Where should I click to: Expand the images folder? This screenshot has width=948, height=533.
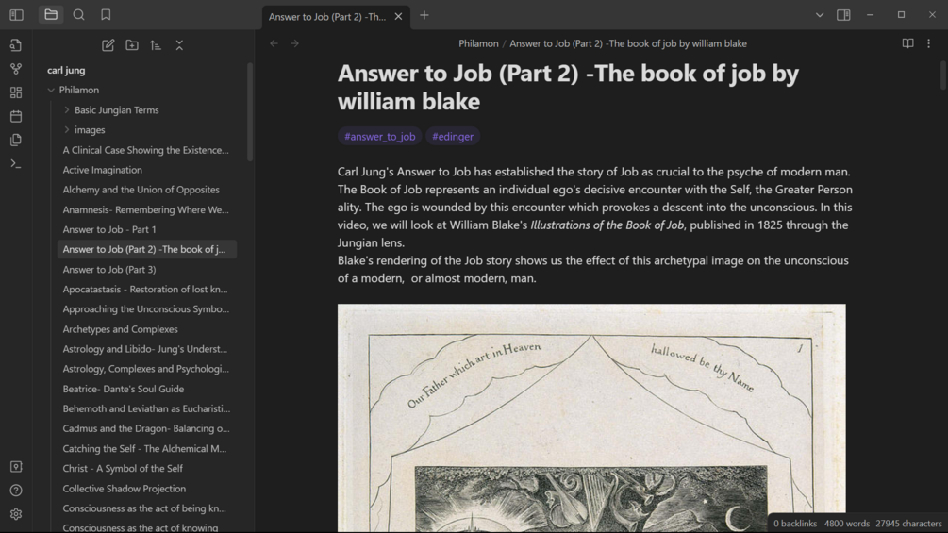[67, 130]
